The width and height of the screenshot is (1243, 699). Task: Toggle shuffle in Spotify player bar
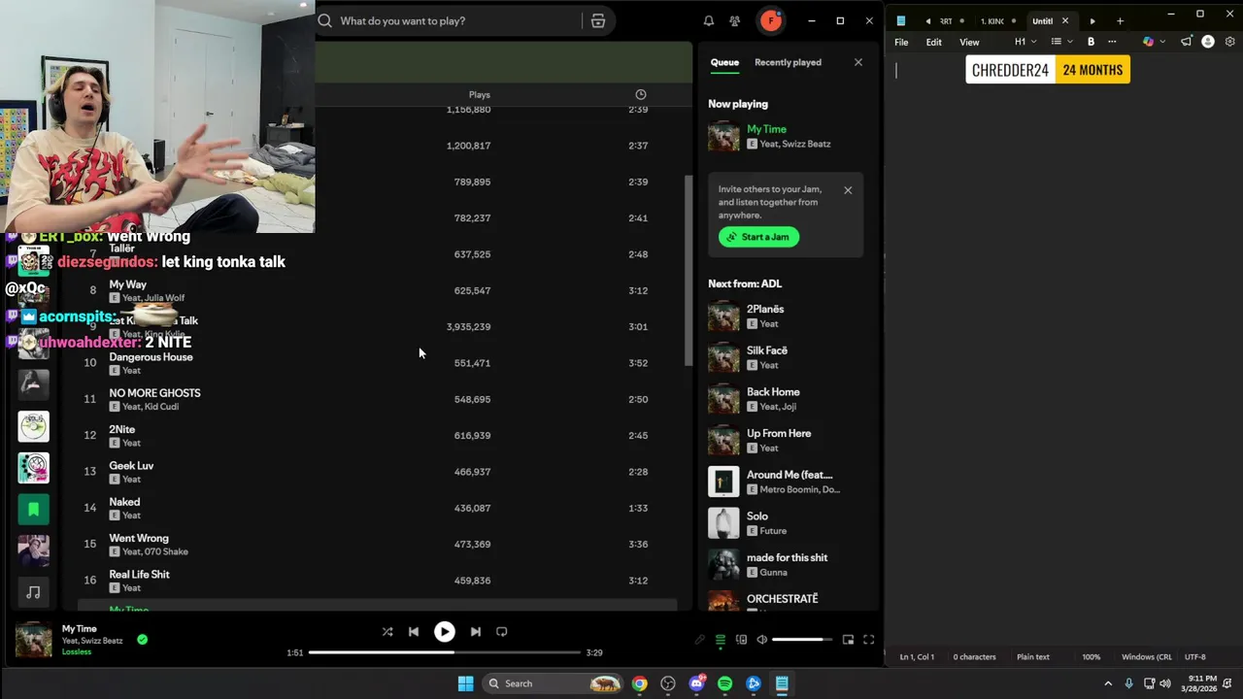point(387,631)
